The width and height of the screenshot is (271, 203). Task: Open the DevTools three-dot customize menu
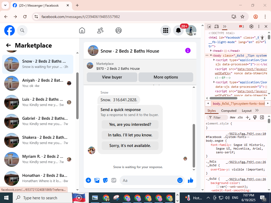click(x=259, y=26)
